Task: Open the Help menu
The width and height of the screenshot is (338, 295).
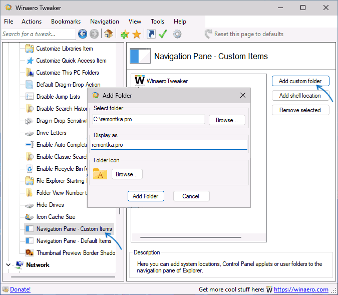Action: click(180, 22)
